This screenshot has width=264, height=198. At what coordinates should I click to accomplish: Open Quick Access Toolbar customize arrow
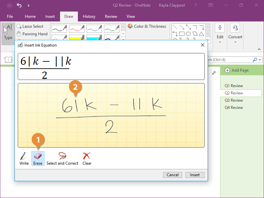pos(28,6)
